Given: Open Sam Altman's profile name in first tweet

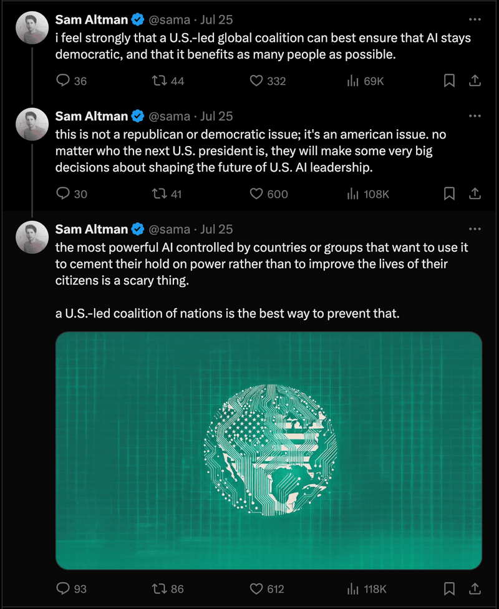Looking at the screenshot, I should tap(92, 19).
